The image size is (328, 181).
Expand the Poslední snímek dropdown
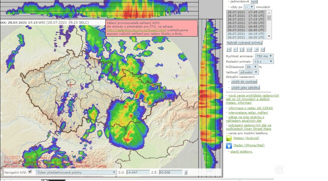(263, 62)
